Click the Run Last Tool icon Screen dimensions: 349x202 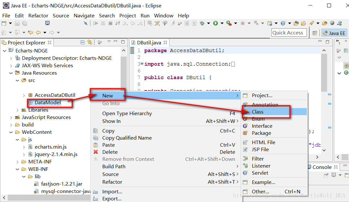click(229, 23)
